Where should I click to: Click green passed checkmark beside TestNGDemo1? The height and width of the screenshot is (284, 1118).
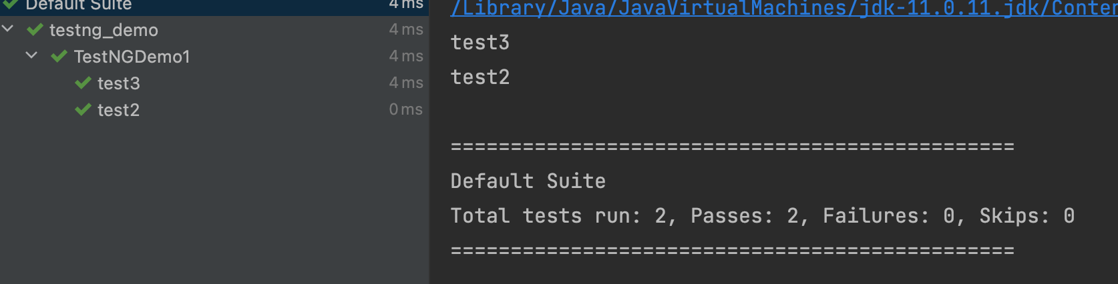[59, 57]
